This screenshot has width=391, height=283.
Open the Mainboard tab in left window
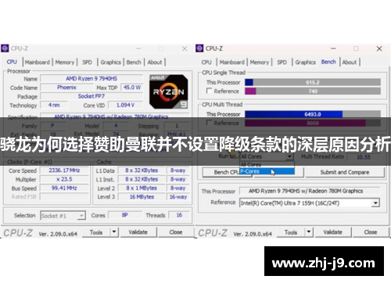(38, 63)
